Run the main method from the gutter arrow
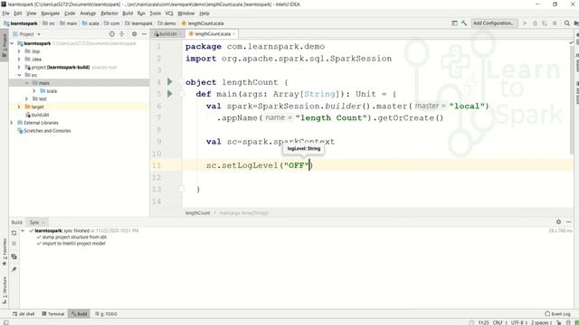 (x=170, y=94)
